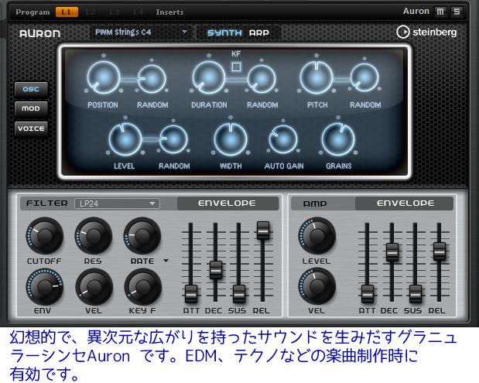Viewport: 479px width, 383px height.
Task: Select the L2 layer tab
Action: click(x=91, y=12)
